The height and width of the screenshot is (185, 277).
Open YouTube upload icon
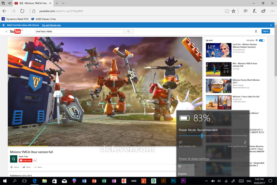[x=256, y=31]
